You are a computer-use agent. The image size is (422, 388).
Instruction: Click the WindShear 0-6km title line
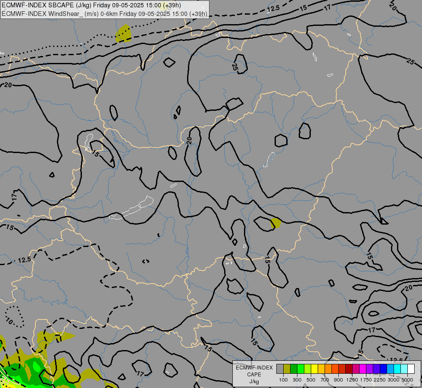[104, 14]
